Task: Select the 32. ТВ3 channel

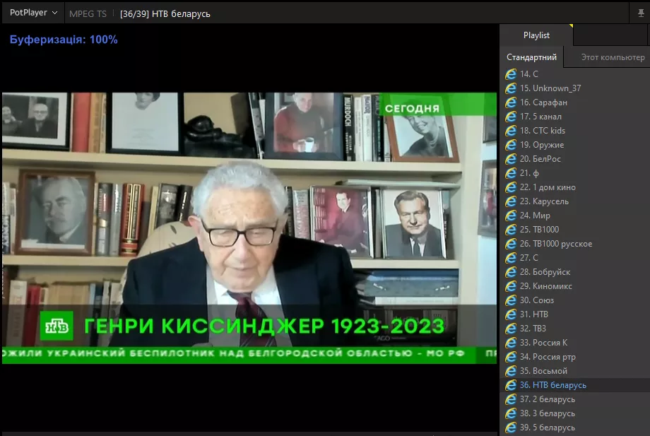Action: point(575,329)
